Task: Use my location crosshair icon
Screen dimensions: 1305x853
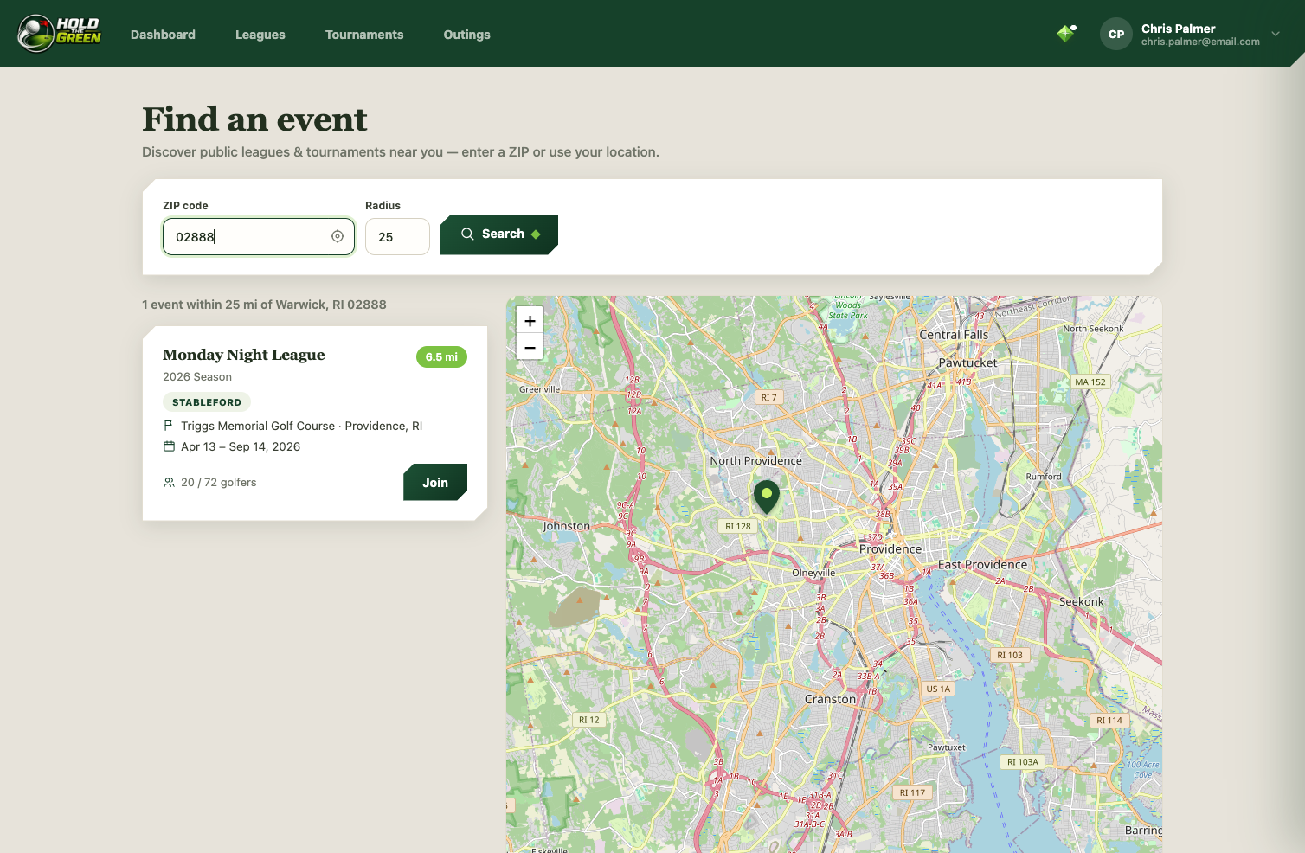Action: [x=337, y=236]
